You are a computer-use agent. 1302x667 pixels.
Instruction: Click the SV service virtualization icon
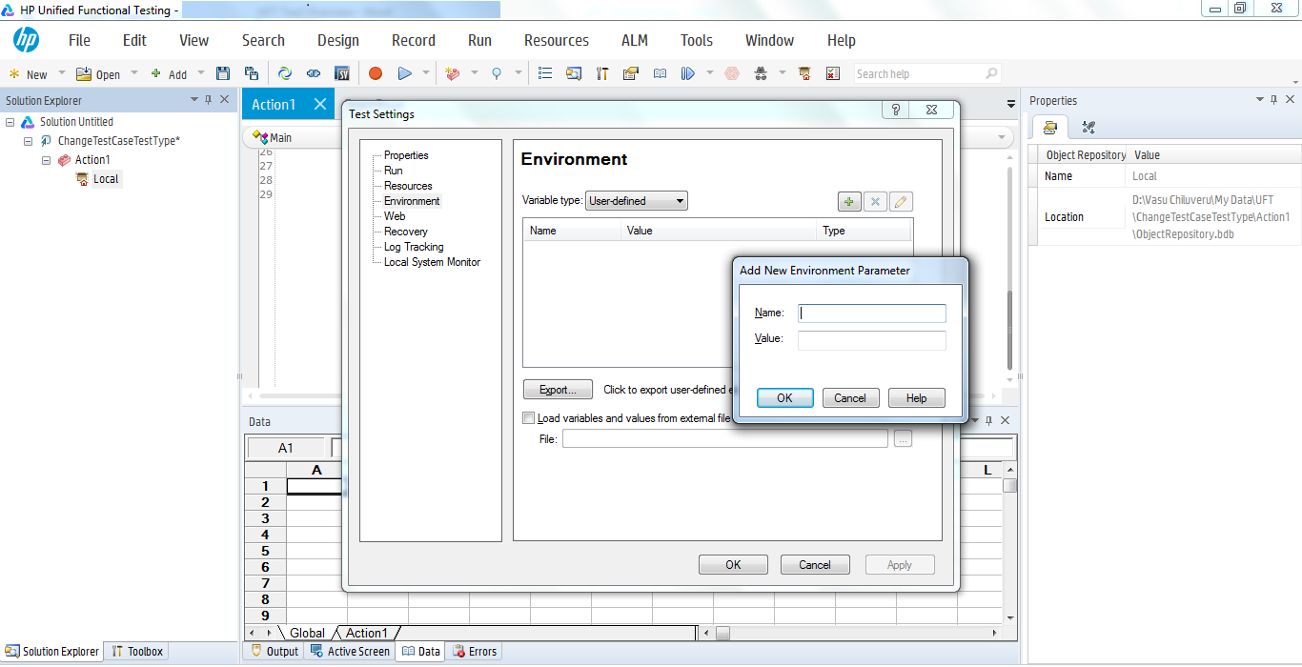342,73
